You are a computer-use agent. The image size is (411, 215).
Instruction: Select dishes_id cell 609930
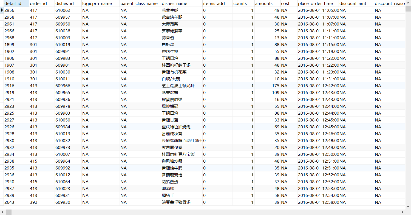click(68, 202)
